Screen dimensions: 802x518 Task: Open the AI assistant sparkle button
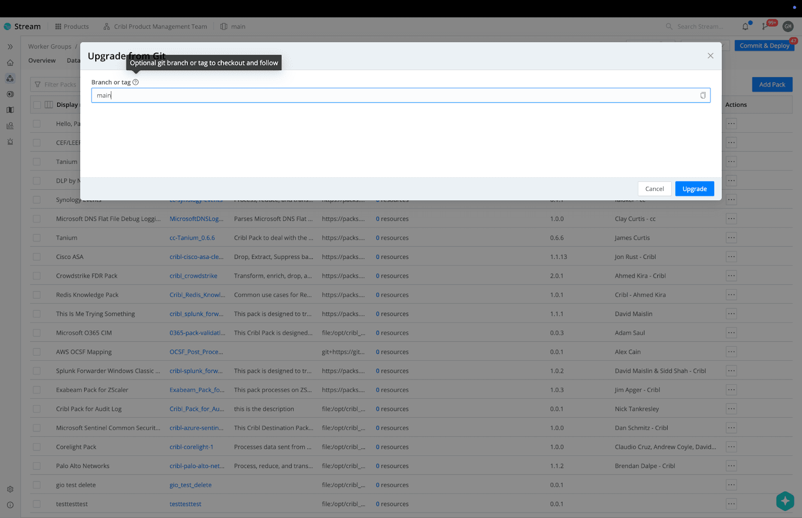pos(785,500)
